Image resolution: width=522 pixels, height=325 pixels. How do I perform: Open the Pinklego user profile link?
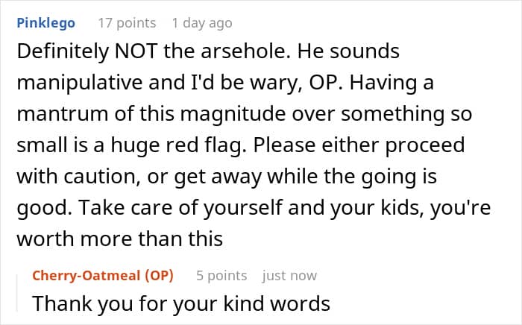pyautogui.click(x=45, y=23)
